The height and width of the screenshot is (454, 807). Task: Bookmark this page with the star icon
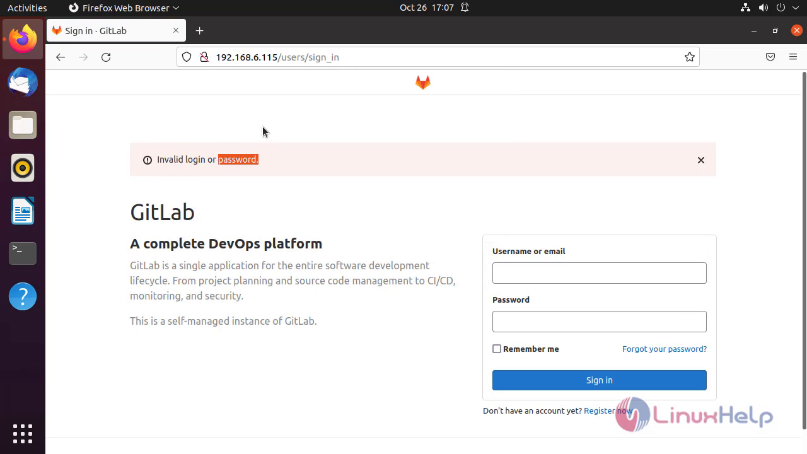(690, 57)
